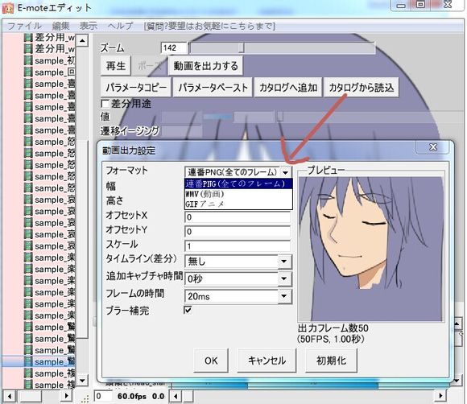The height and width of the screenshot is (404, 467).
Task: Uncheck the ブラー補完 checkbox
Action: coord(188,310)
